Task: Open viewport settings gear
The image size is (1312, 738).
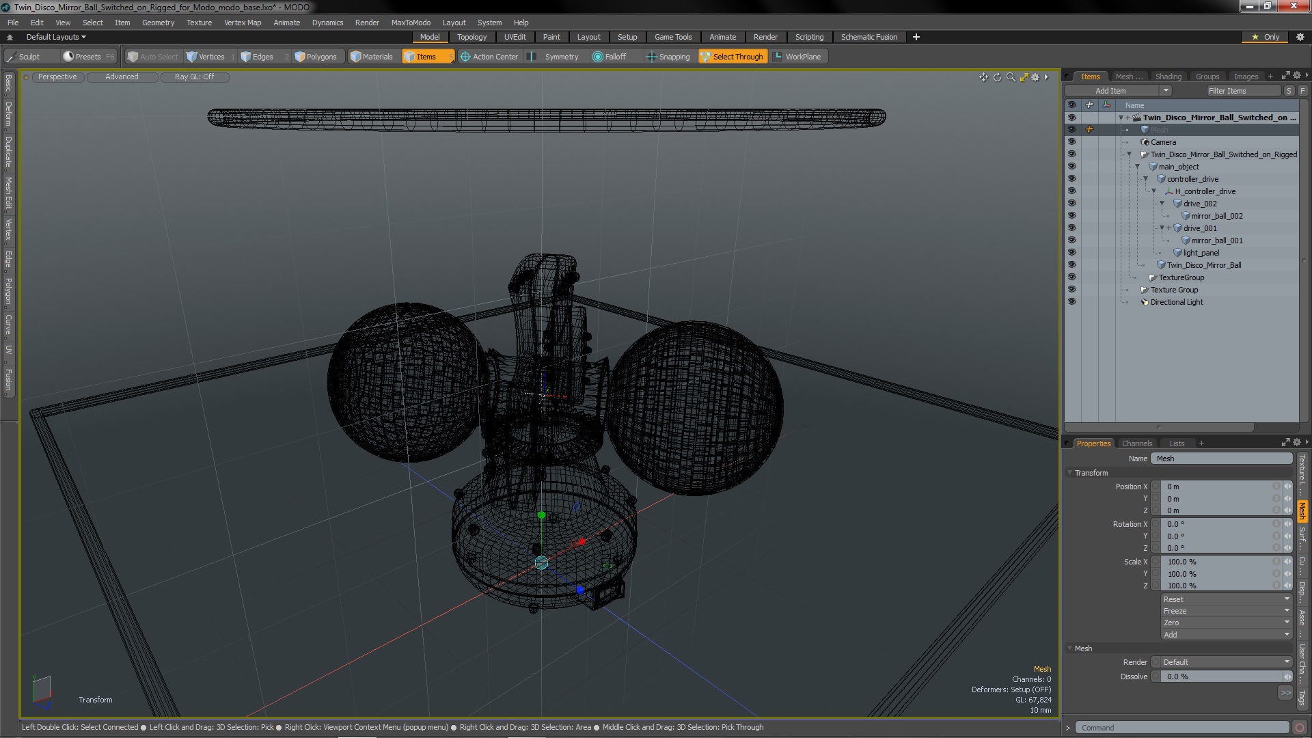Action: pyautogui.click(x=1035, y=77)
